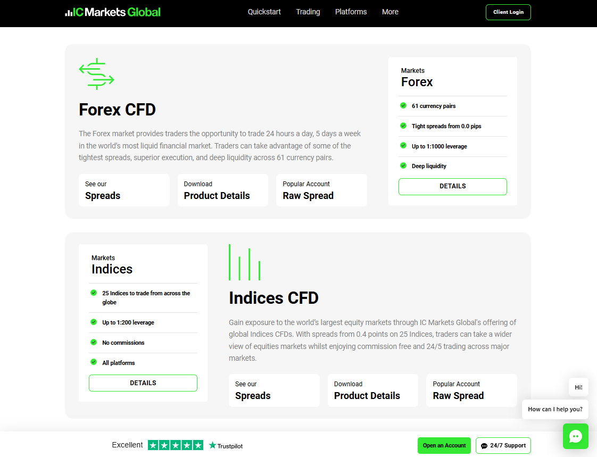Image resolution: width=597 pixels, height=457 pixels.
Task: Expand the More menu
Action: tap(390, 12)
